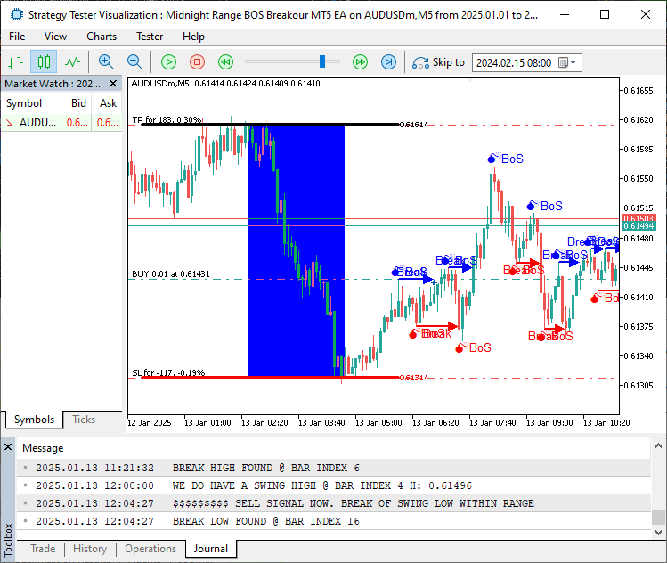
Task: Select candlestick chart display mode
Action: pos(44,61)
